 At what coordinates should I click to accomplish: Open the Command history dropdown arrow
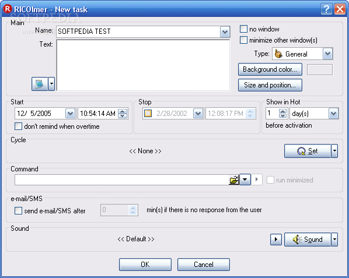tap(245, 180)
